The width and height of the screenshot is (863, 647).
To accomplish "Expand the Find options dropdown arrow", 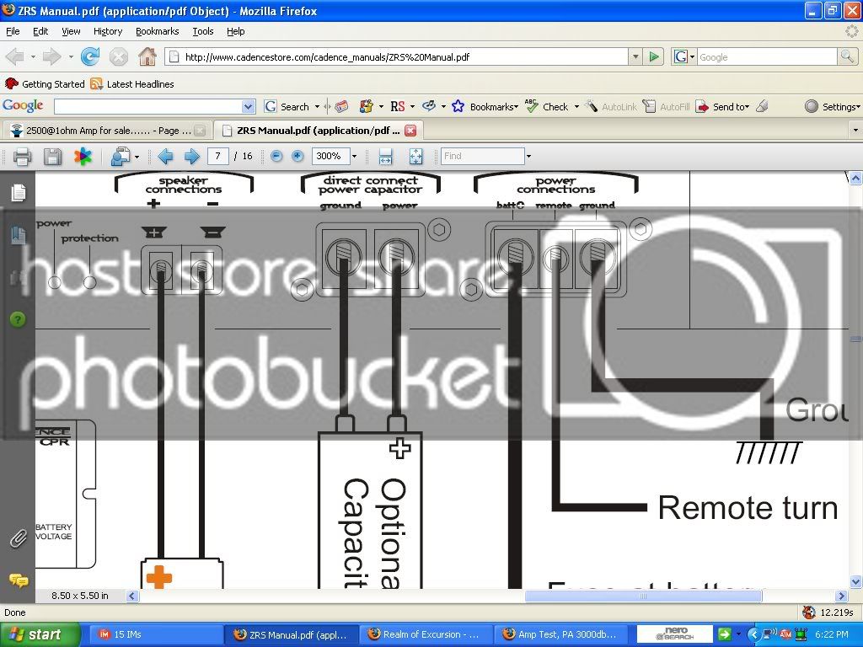I will pos(528,156).
